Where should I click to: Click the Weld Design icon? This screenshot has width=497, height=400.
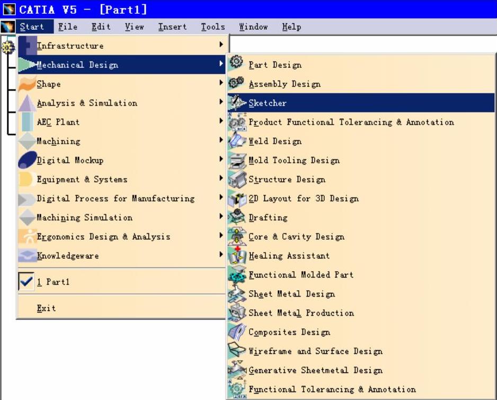coord(237,140)
